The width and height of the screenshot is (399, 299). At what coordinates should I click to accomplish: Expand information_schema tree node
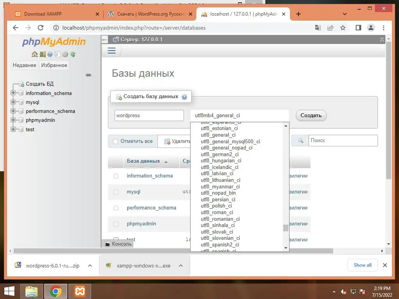tap(13, 93)
